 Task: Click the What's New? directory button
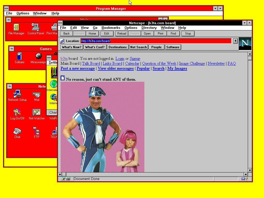click(72, 47)
